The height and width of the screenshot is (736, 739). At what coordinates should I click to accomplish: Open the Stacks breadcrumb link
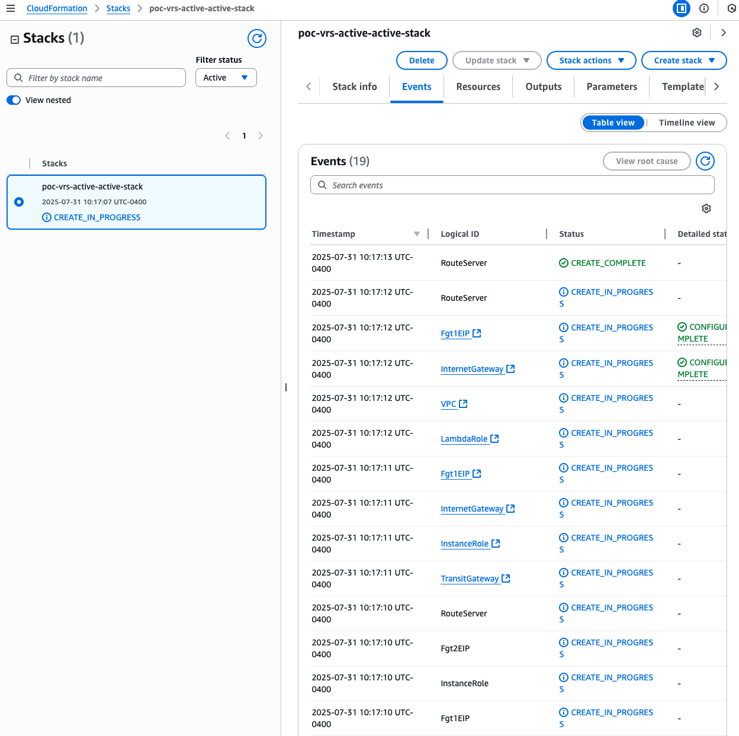point(118,8)
